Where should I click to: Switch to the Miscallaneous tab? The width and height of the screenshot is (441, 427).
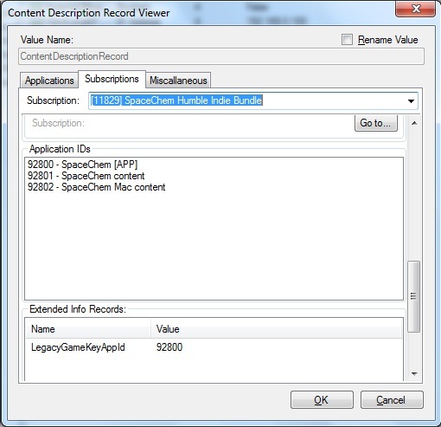pyautogui.click(x=178, y=81)
